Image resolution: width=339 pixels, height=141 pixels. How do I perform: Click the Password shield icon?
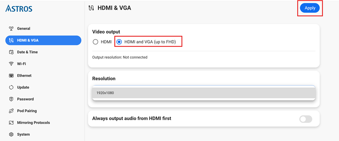[11, 99]
